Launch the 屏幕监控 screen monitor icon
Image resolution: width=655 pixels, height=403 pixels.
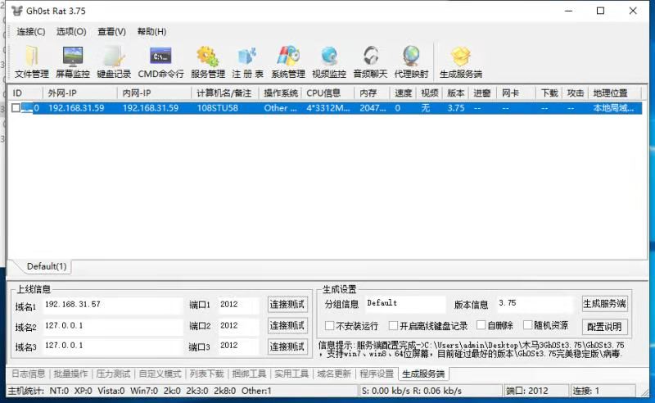click(x=73, y=62)
